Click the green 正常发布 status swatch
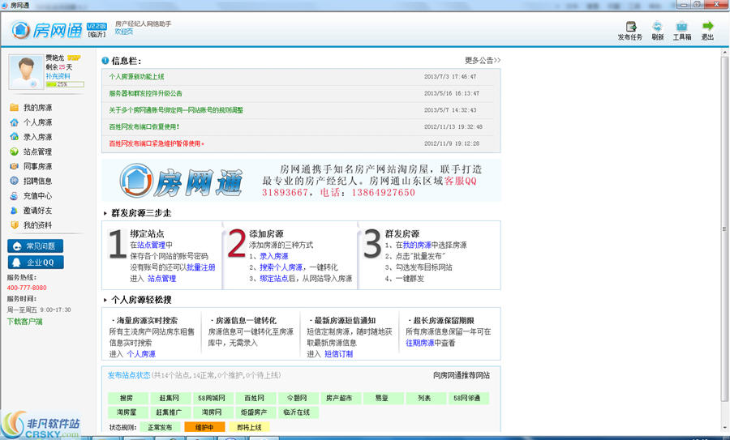 160,427
